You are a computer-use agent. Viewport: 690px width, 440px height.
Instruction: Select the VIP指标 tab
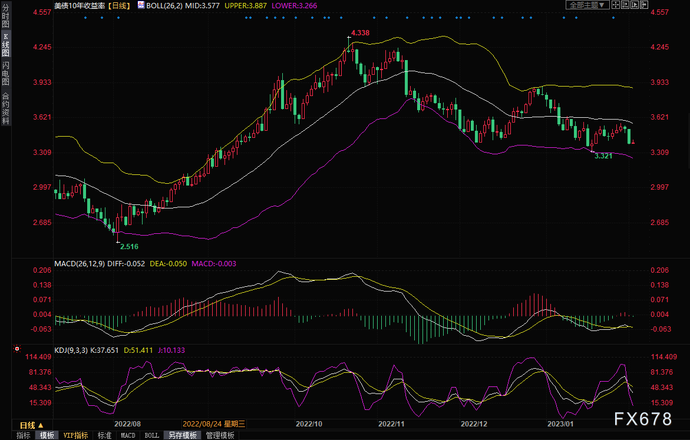(x=75, y=435)
